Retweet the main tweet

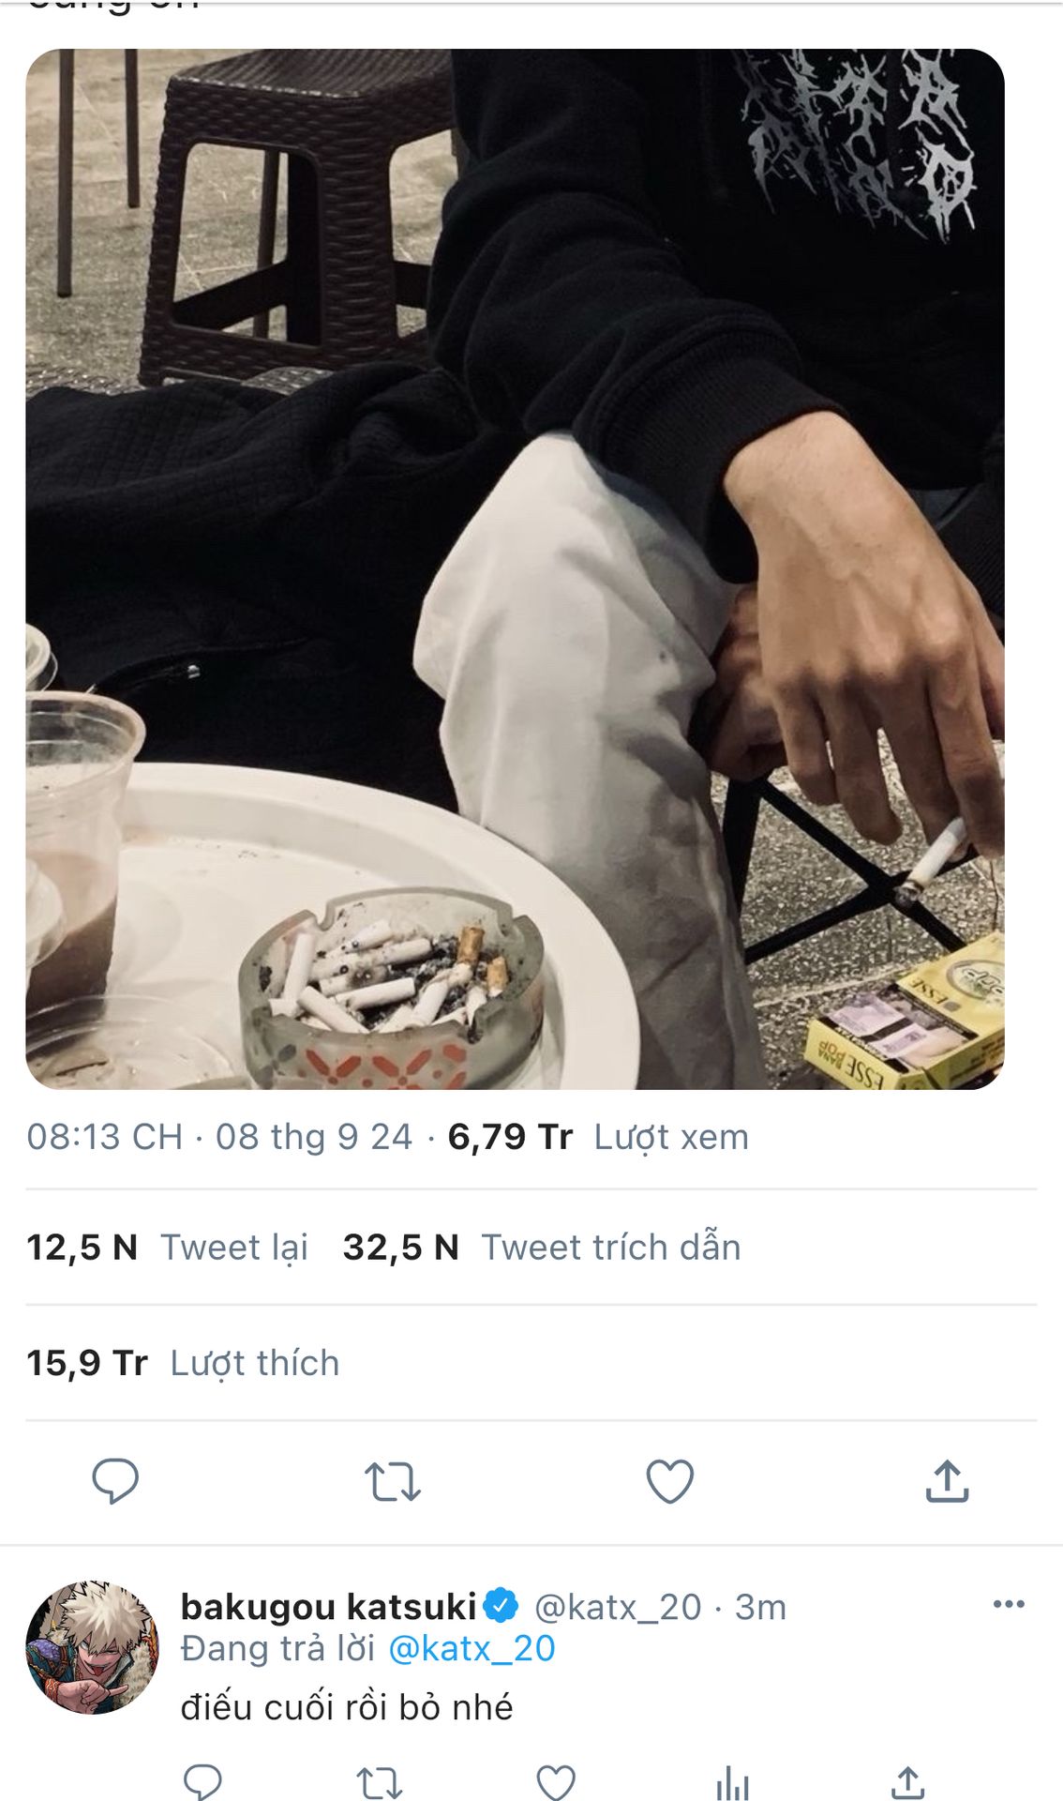(392, 1481)
